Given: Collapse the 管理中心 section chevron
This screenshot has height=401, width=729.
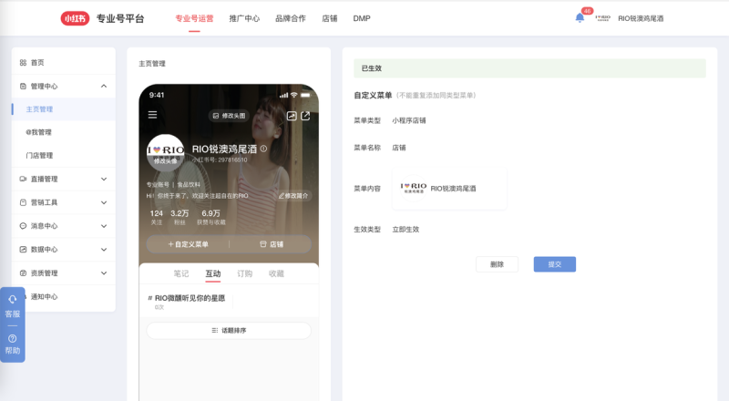Looking at the screenshot, I should [x=104, y=86].
